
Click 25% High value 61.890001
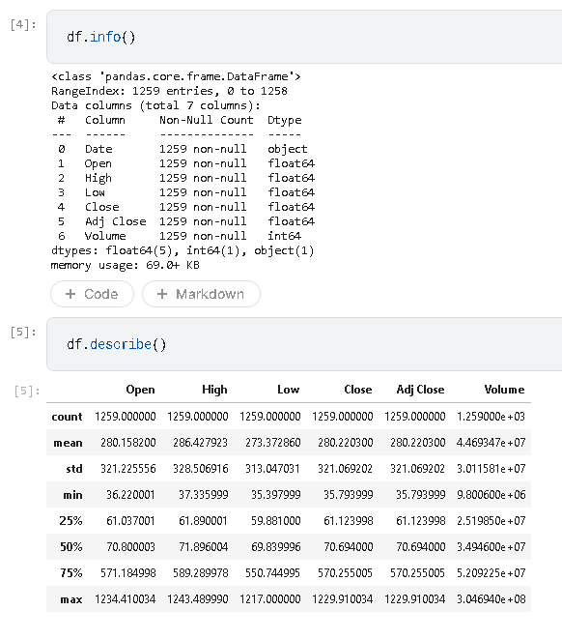tap(203, 521)
